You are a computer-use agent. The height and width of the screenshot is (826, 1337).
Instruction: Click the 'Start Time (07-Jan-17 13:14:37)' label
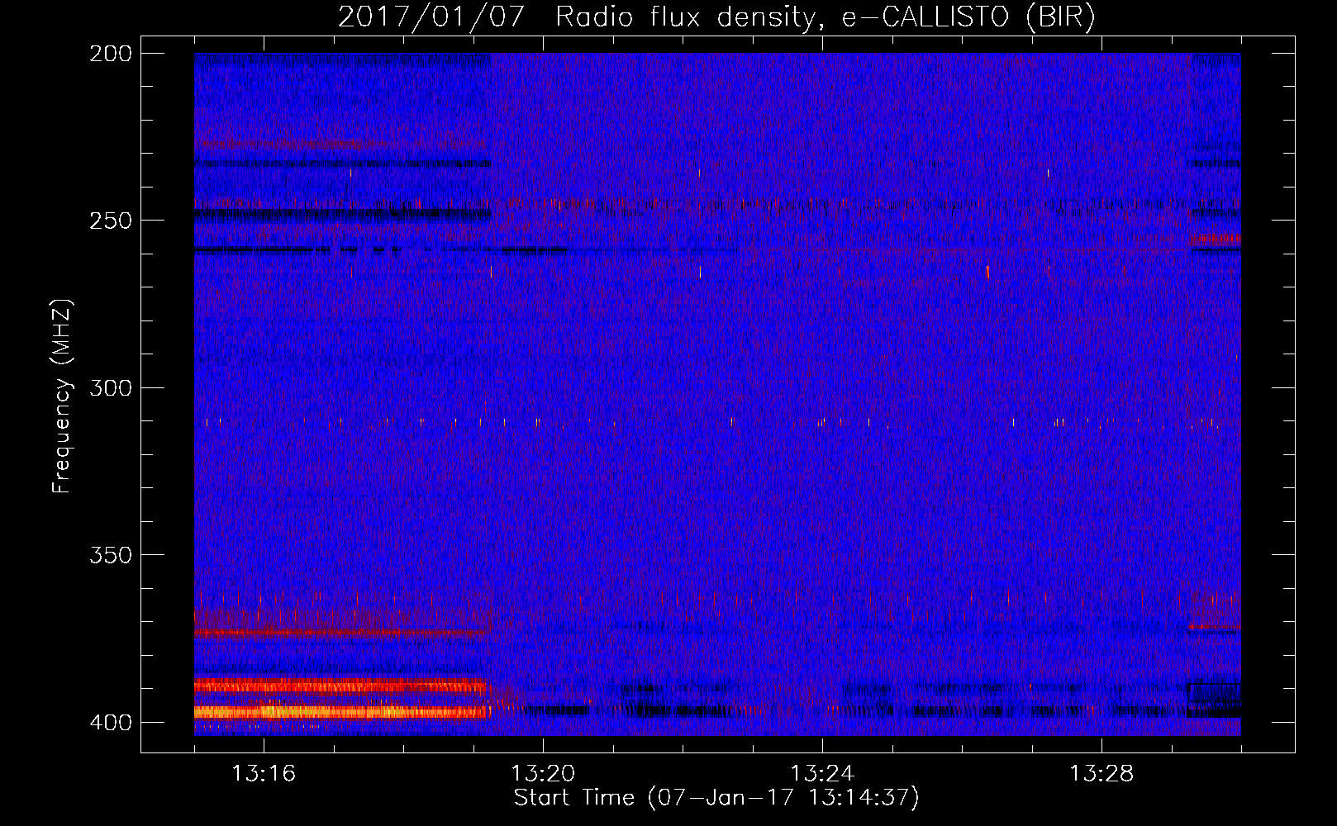pyautogui.click(x=716, y=798)
